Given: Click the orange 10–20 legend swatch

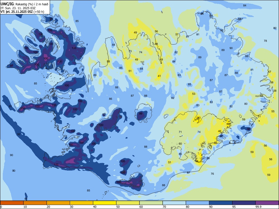Looking at the screenshot, I should click(x=35, y=203).
